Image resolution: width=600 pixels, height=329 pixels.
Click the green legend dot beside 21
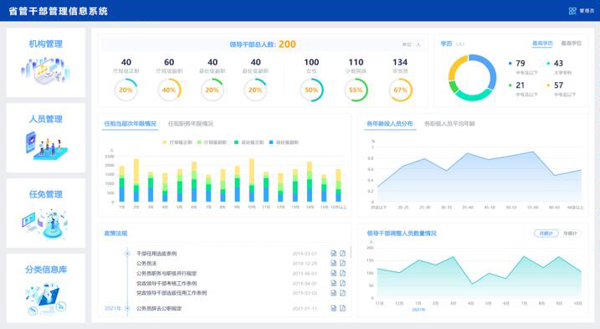tap(510, 85)
